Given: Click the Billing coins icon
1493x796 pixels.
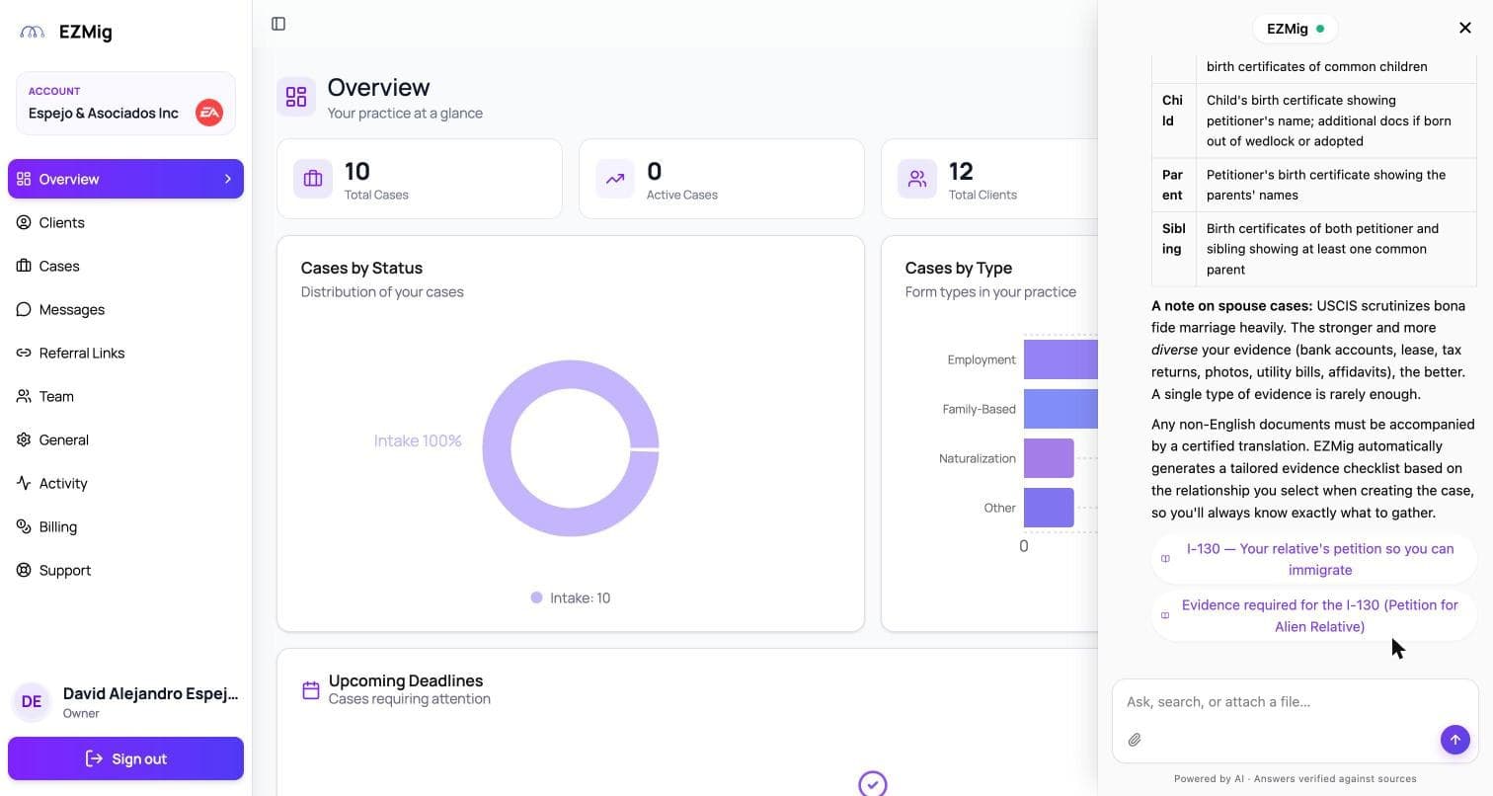Looking at the screenshot, I should (x=24, y=526).
